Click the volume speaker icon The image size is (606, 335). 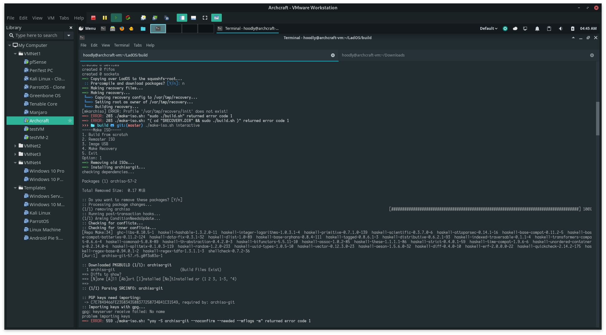[x=561, y=28]
